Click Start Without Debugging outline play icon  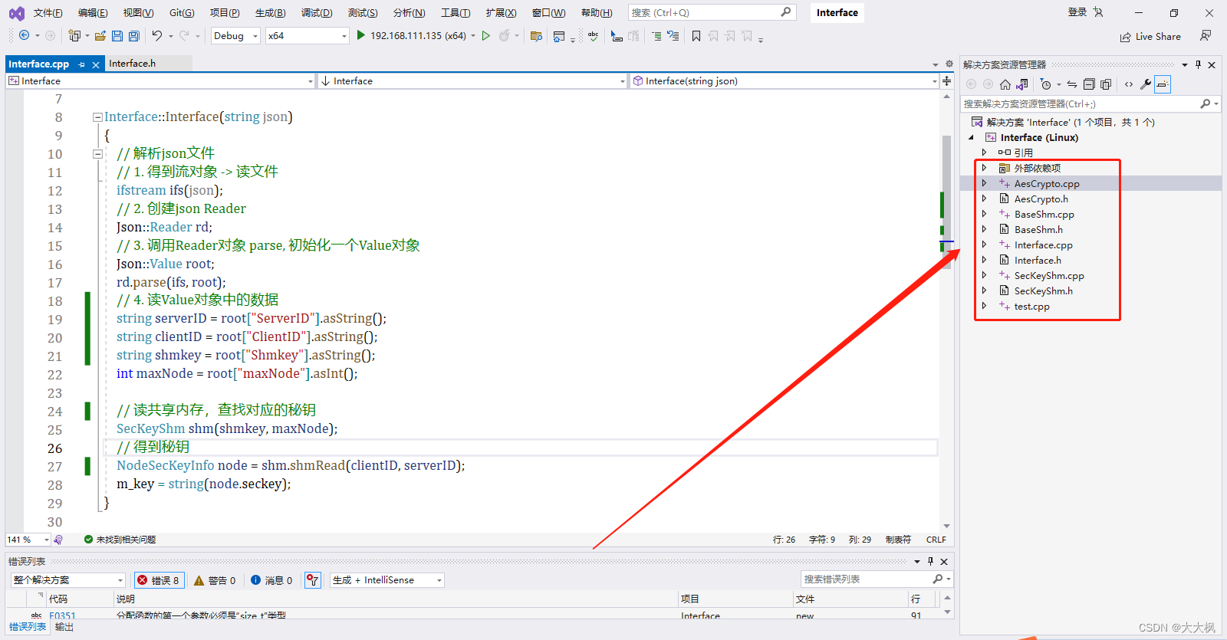(x=485, y=35)
